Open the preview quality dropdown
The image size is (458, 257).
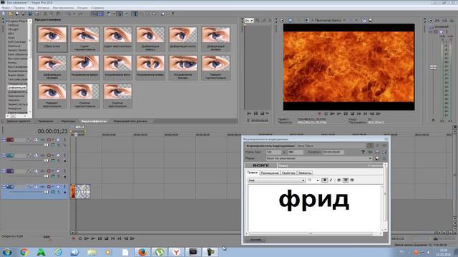click(x=344, y=21)
